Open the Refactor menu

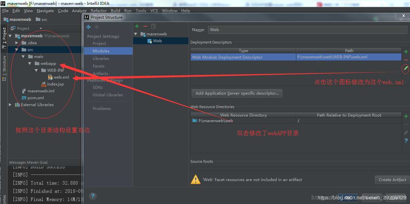(99, 10)
